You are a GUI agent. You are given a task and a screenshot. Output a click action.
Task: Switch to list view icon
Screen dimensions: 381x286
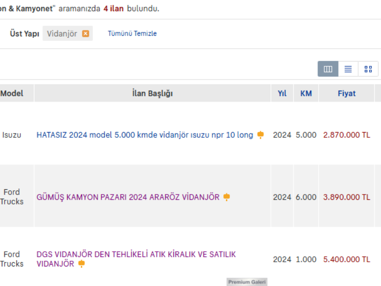tap(348, 69)
